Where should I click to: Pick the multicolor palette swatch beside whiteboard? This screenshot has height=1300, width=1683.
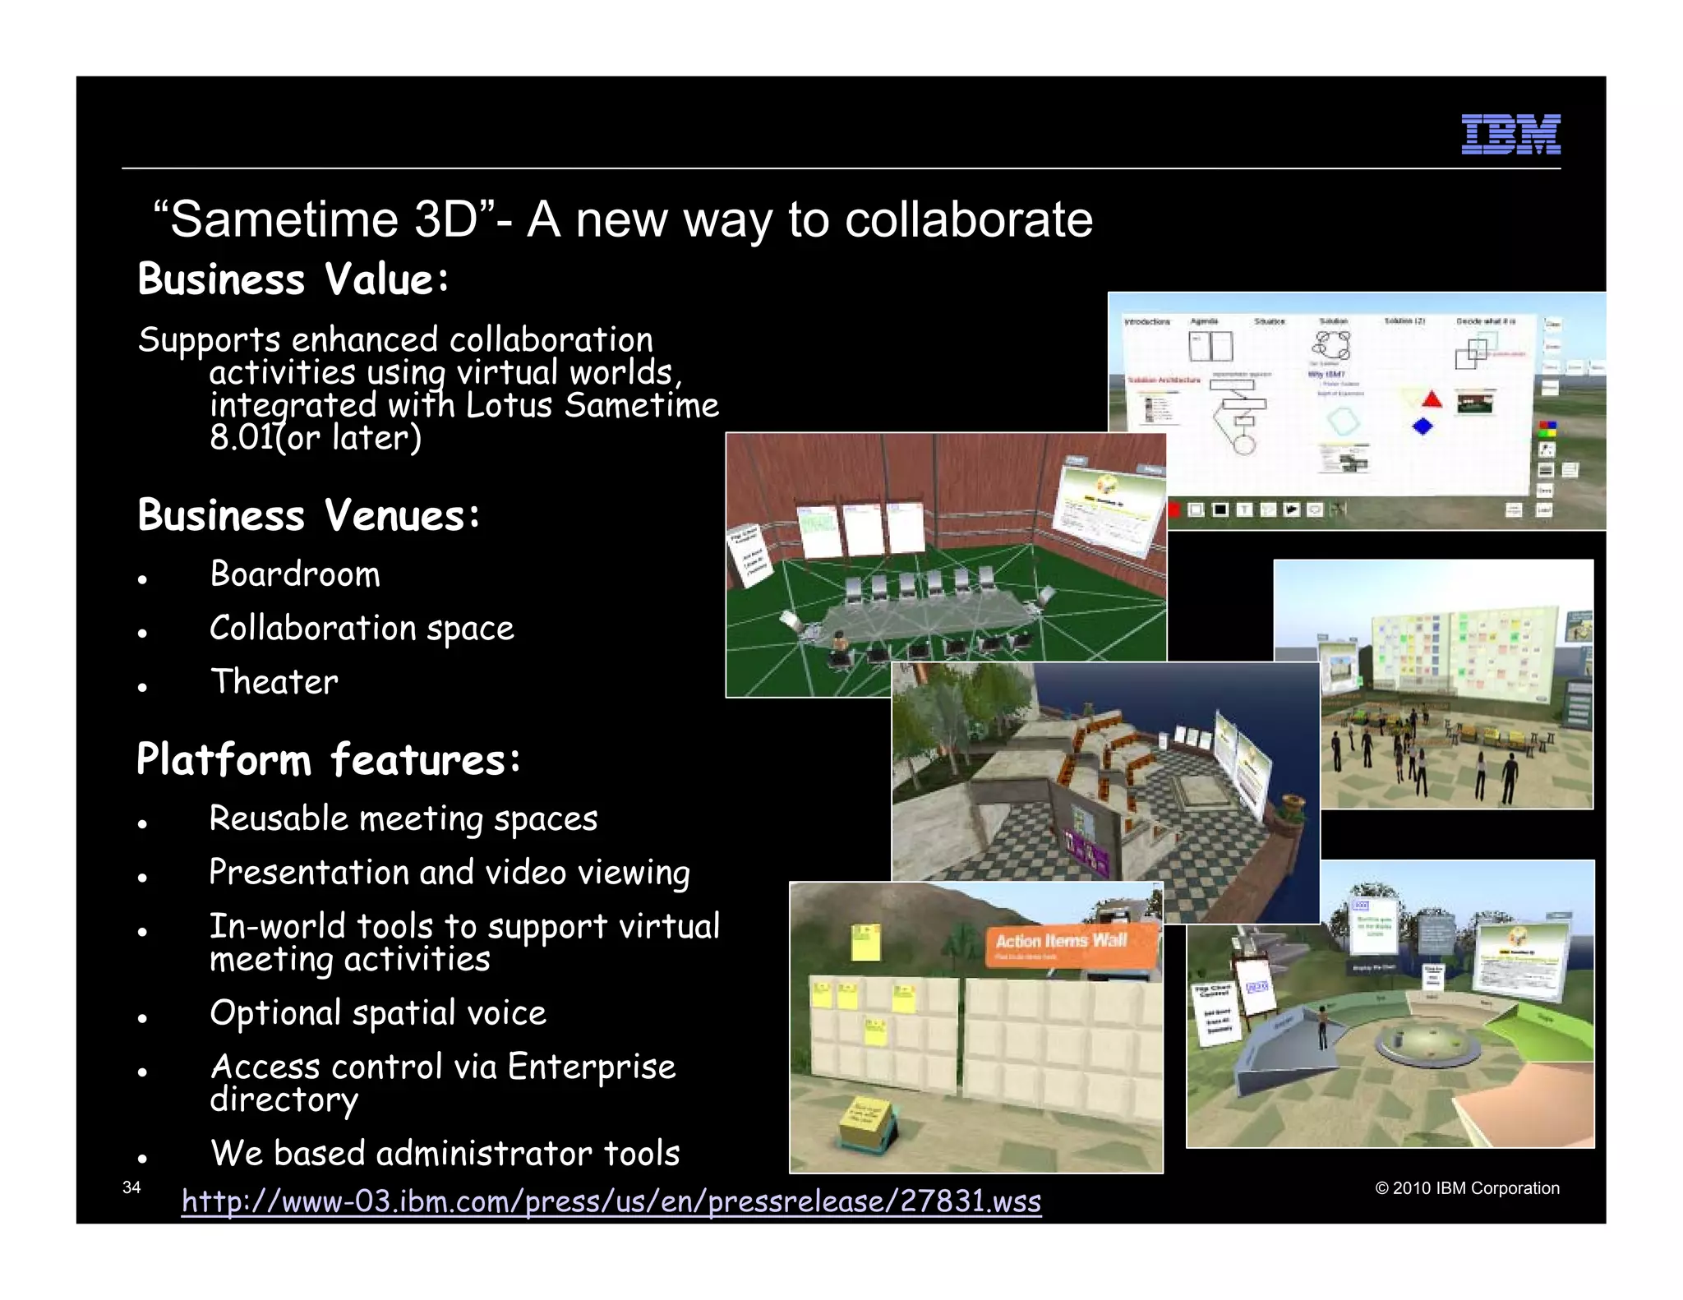(1547, 428)
